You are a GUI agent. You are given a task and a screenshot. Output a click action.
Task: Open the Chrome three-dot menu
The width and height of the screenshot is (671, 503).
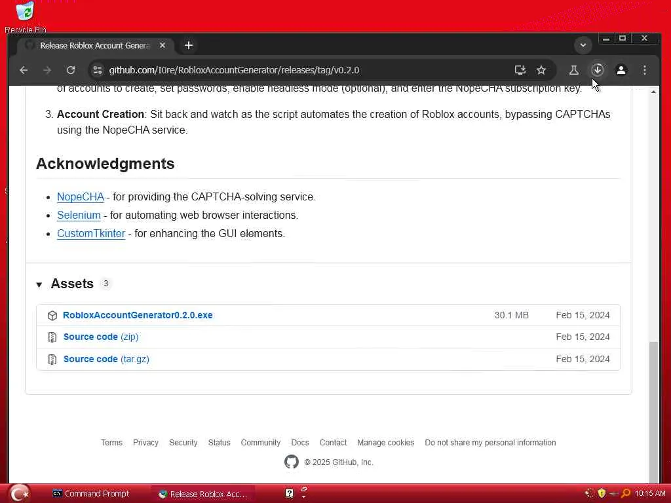pyautogui.click(x=645, y=70)
